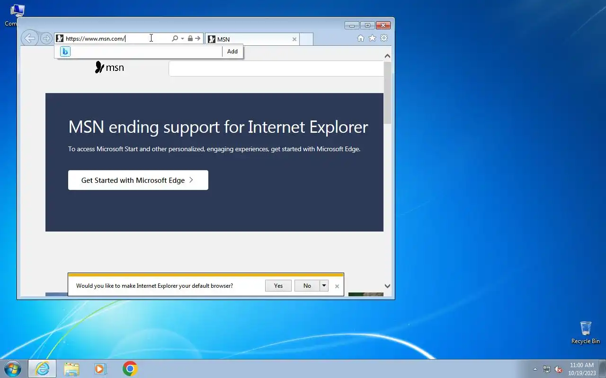Restore down the Internet Explorer window

click(x=367, y=25)
